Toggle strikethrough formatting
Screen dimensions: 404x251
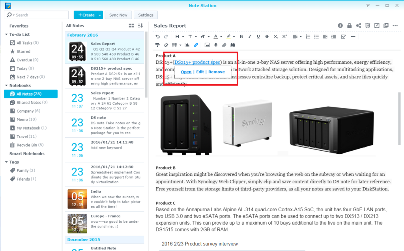click(x=267, y=37)
